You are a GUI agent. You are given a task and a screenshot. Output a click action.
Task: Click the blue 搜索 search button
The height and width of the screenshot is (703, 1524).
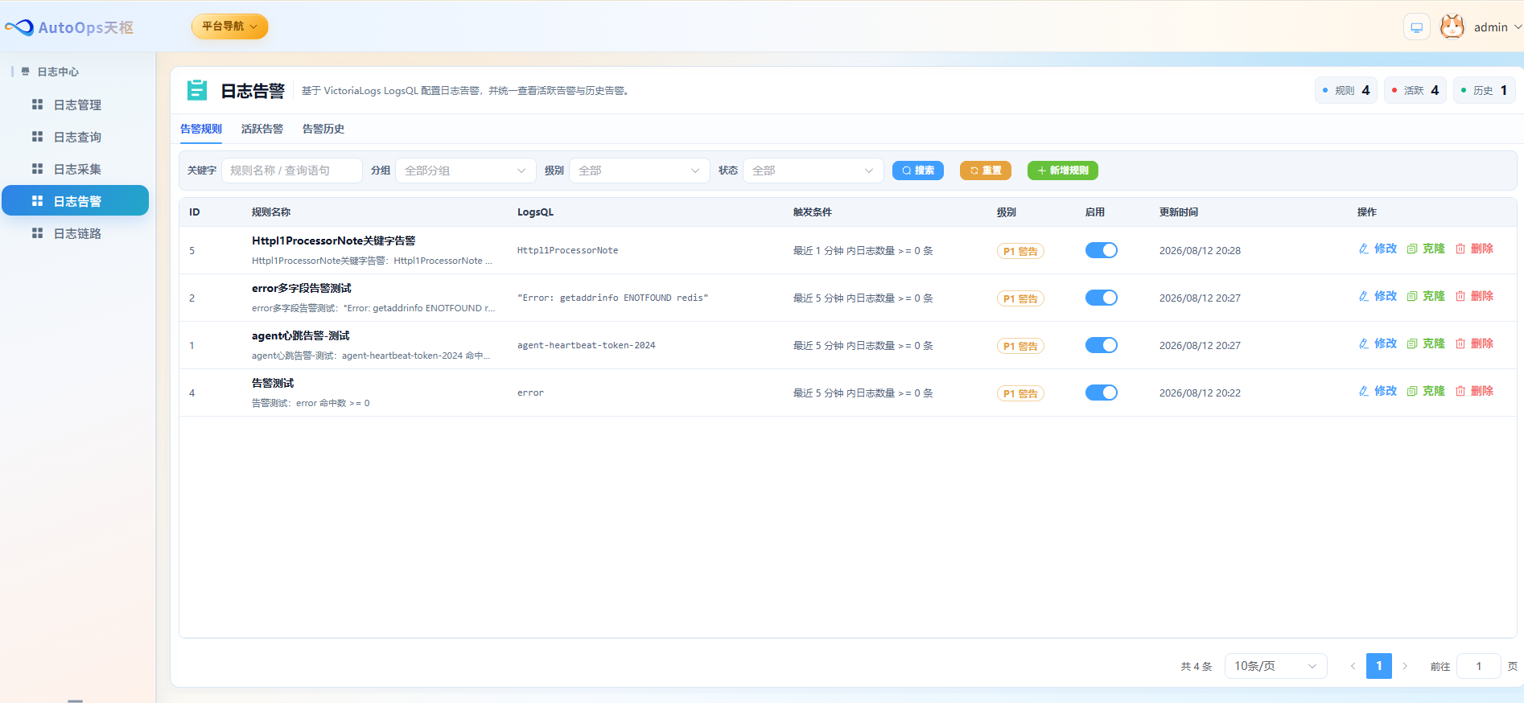coord(918,171)
